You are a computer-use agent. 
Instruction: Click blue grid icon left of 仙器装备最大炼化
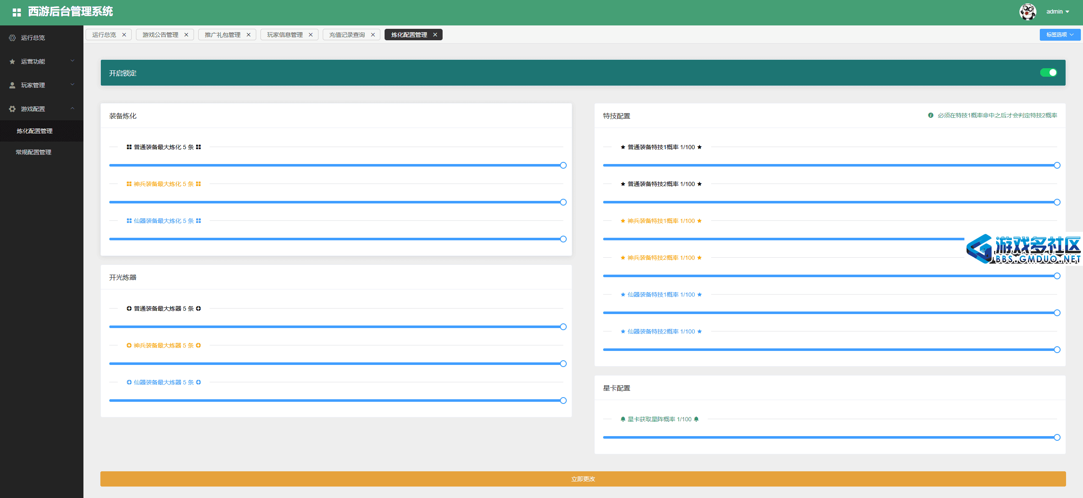(x=129, y=221)
